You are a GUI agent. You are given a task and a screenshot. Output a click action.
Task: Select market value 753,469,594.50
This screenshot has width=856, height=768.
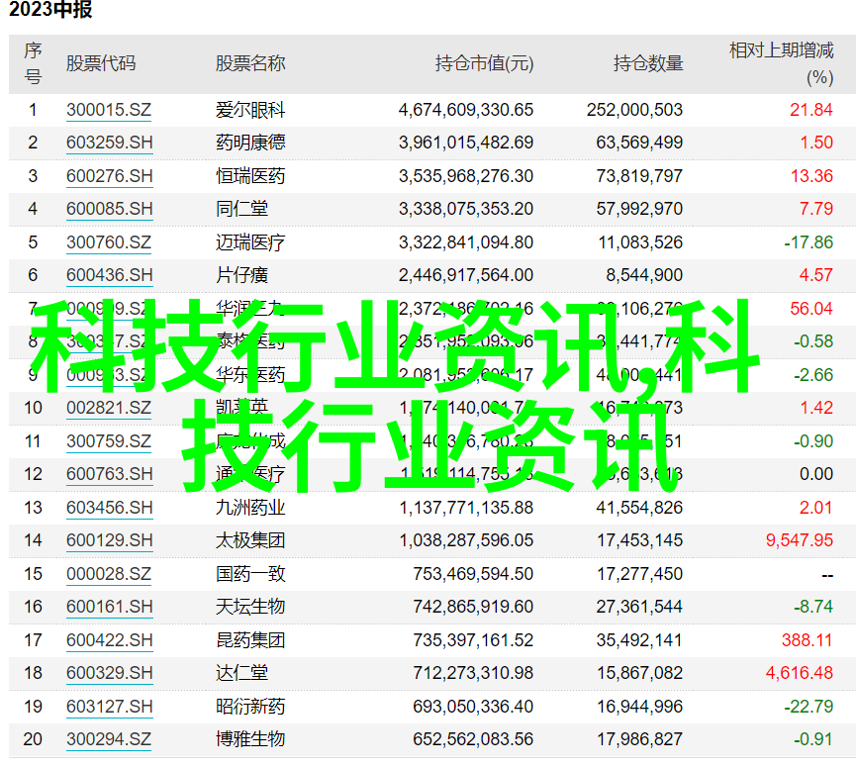(473, 574)
